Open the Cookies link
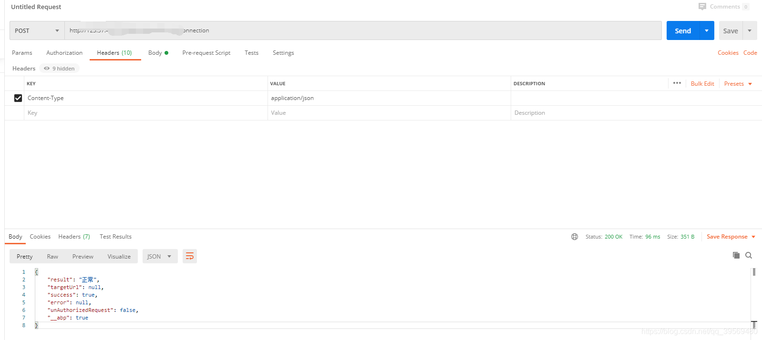Viewport: 762px width, 340px height. (728, 53)
